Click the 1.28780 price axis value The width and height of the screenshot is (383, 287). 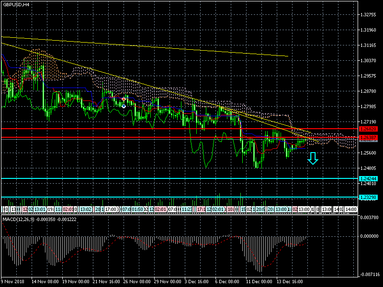(369, 91)
